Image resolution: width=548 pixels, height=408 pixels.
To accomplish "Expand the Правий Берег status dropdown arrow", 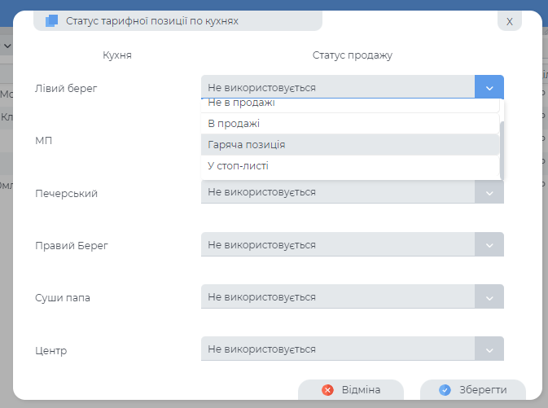I will (x=489, y=245).
